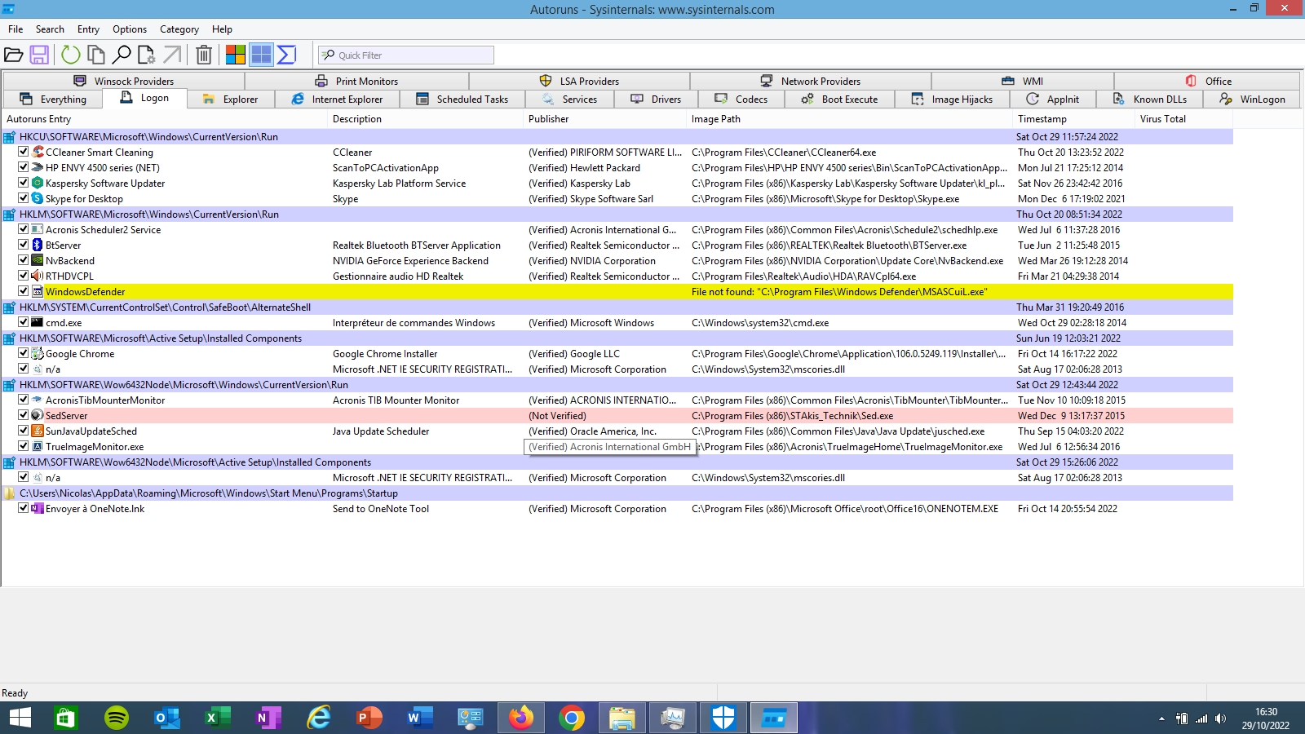The width and height of the screenshot is (1305, 734).
Task: Switch to the Services tab
Action: tap(570, 99)
